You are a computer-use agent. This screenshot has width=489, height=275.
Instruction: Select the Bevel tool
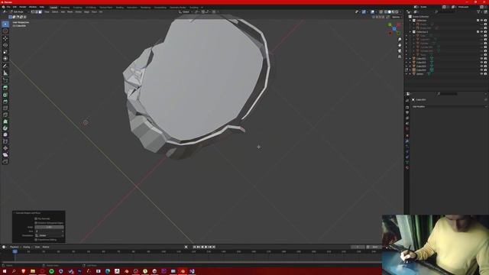coord(5,102)
